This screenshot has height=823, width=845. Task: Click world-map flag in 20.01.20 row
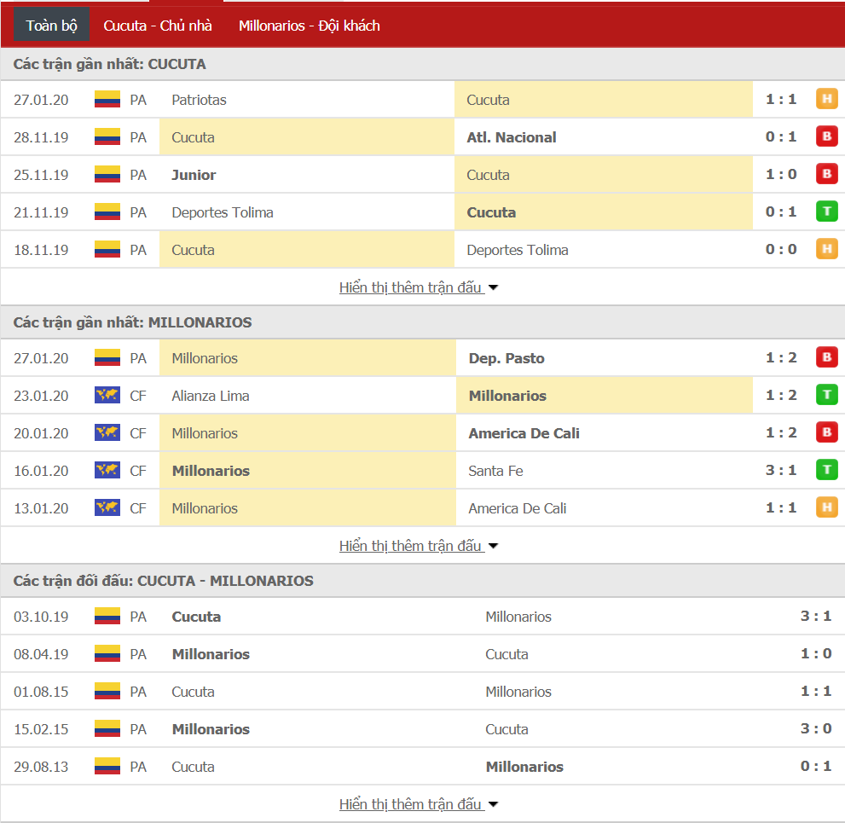(x=107, y=432)
